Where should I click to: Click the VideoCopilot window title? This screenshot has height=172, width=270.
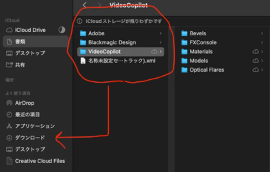128,5
